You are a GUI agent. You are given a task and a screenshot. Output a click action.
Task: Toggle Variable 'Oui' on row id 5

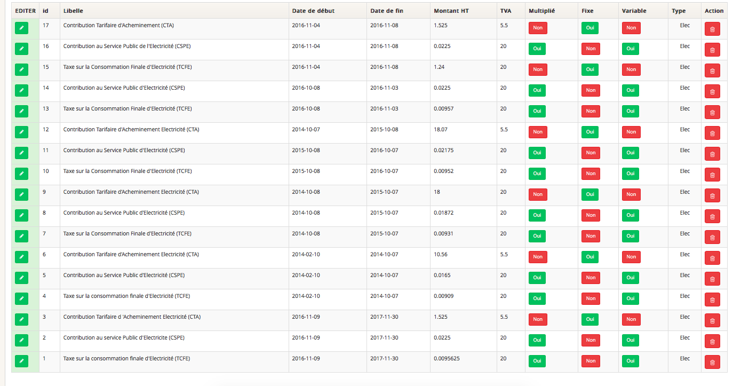(631, 278)
